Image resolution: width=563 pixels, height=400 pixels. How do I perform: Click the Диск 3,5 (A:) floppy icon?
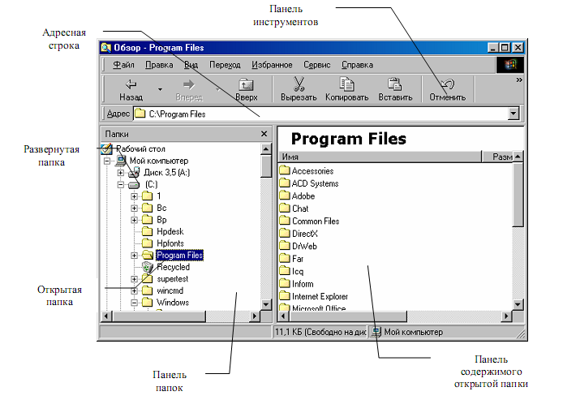pyautogui.click(x=134, y=172)
